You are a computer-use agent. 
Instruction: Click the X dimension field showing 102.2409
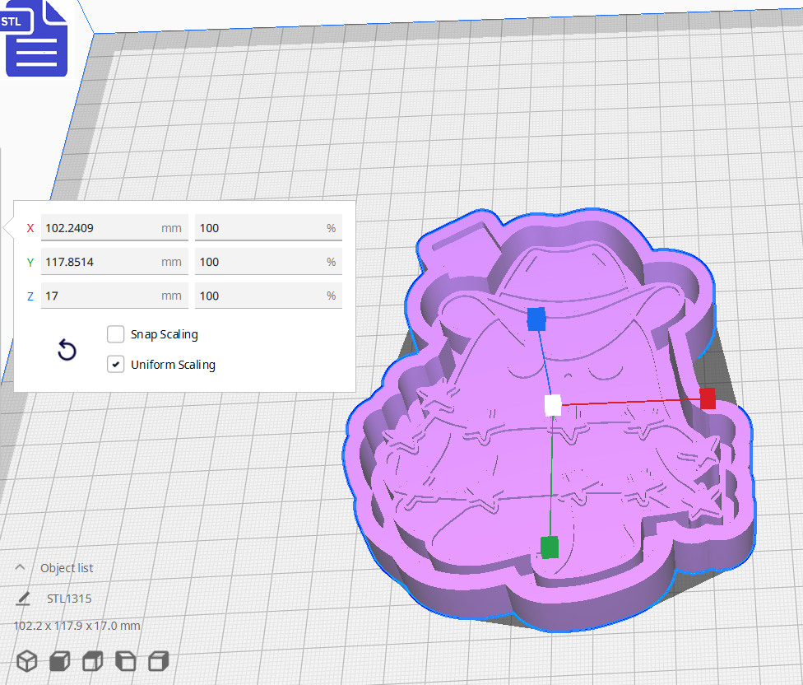pos(114,227)
